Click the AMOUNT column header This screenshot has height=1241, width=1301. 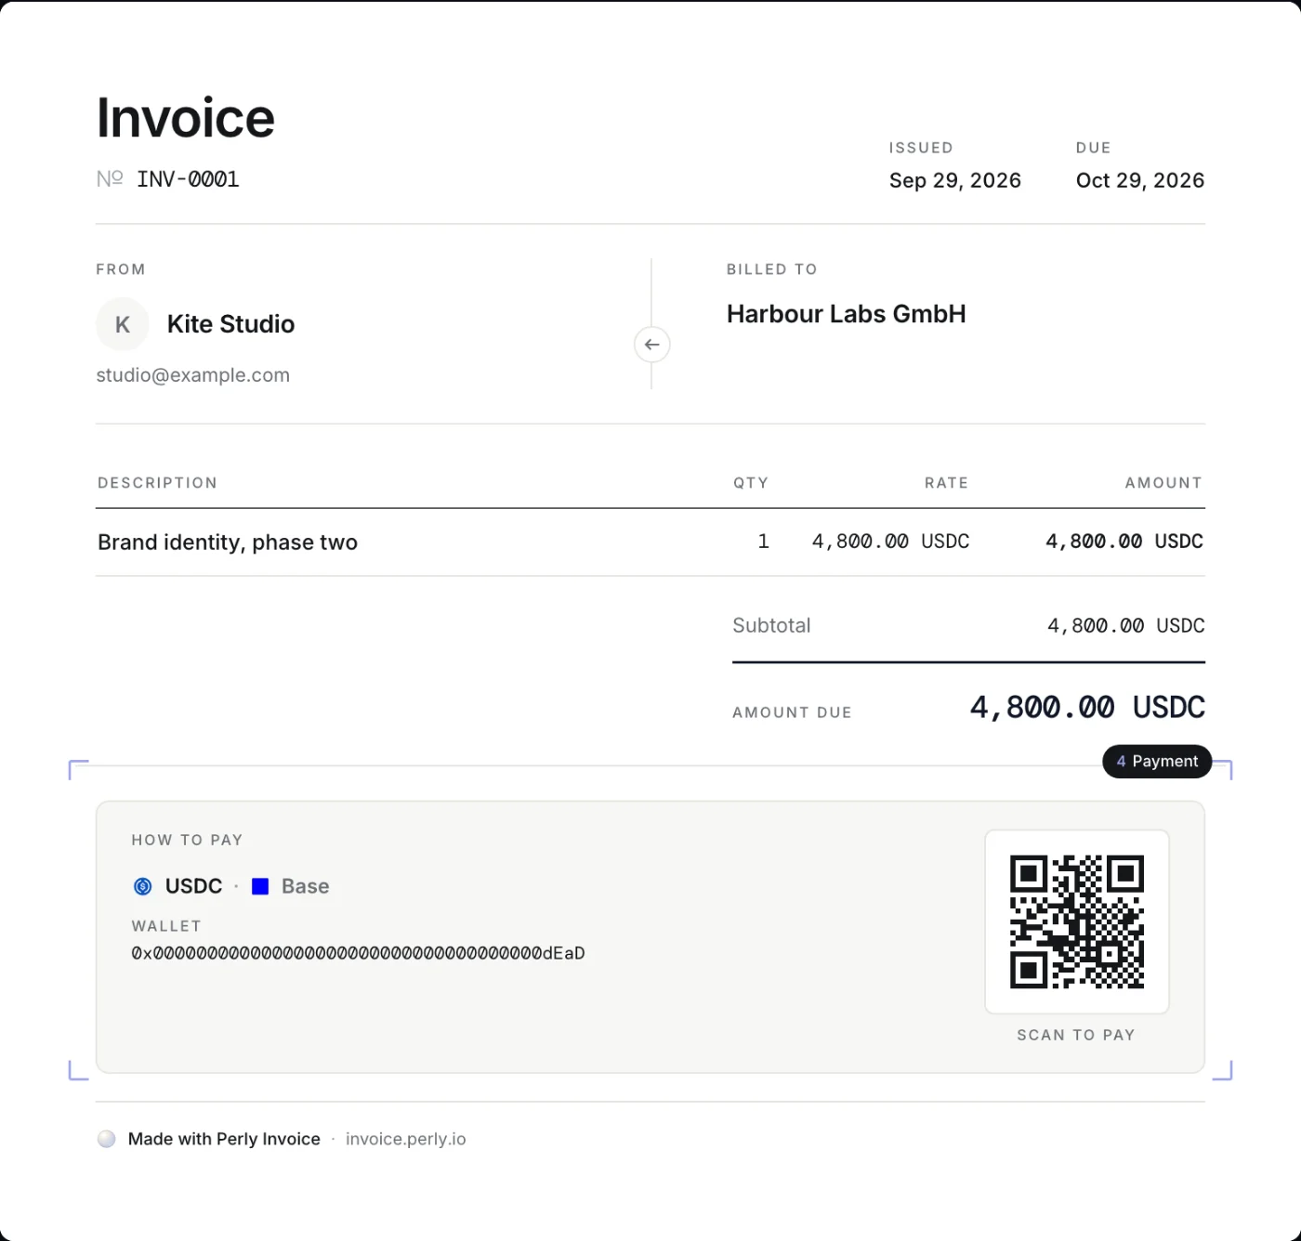1163,483
